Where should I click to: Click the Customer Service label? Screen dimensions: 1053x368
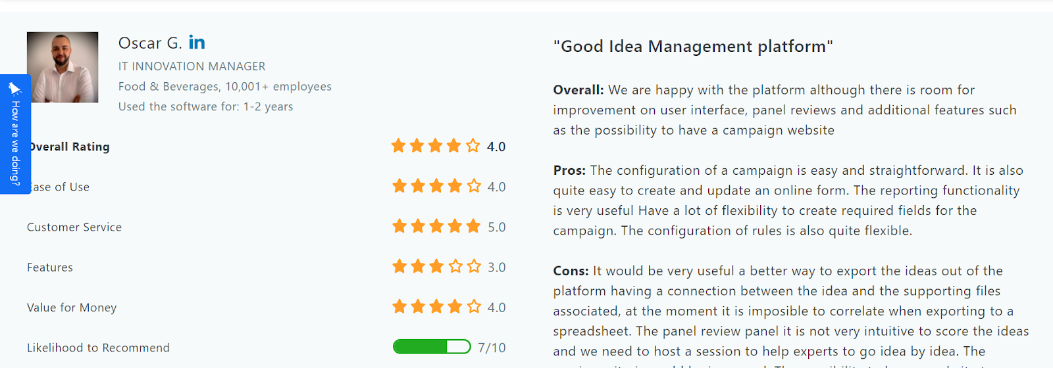coord(74,227)
